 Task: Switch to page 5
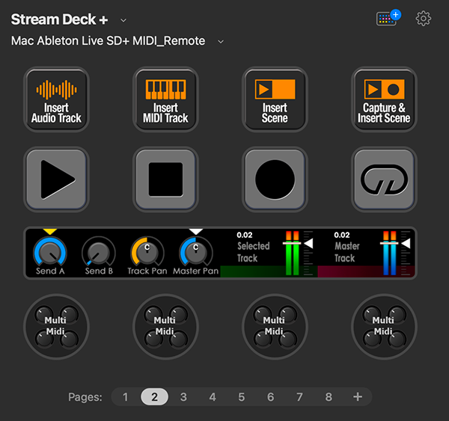pyautogui.click(x=242, y=397)
